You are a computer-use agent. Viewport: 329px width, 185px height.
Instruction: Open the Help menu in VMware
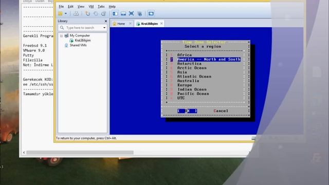pyautogui.click(x=112, y=7)
